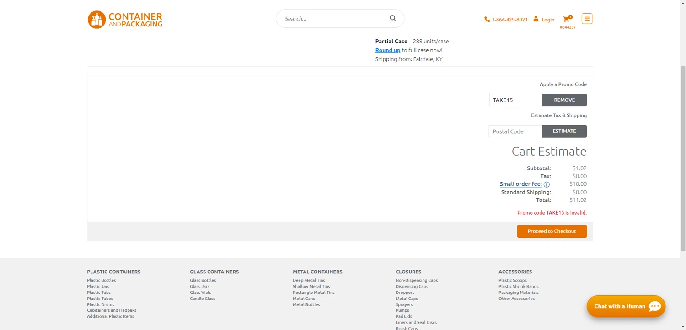The image size is (686, 330).
Task: Click the search magnifier icon
Action: (x=393, y=18)
